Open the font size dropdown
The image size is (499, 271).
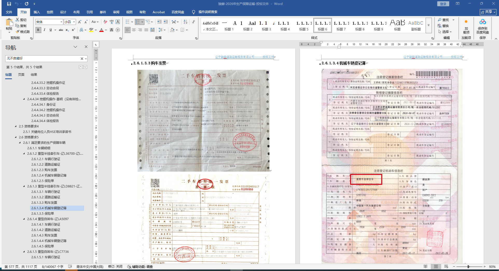74,22
